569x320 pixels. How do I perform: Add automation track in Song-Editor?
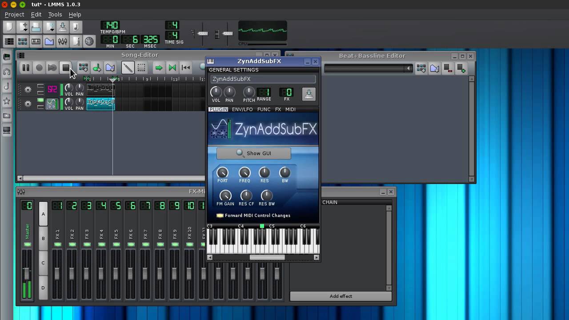pos(110,68)
